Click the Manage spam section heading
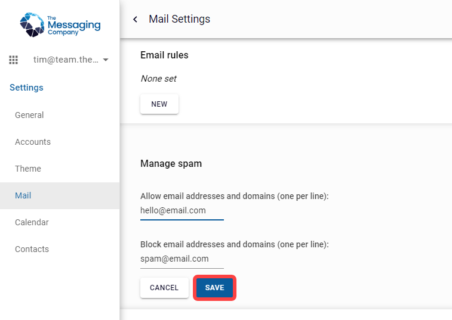 (x=171, y=163)
